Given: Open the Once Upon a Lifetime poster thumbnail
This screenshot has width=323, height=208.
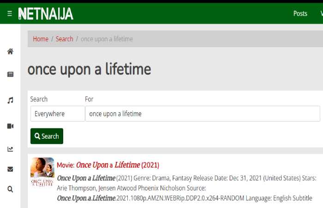Looking at the screenshot, I should point(42,171).
